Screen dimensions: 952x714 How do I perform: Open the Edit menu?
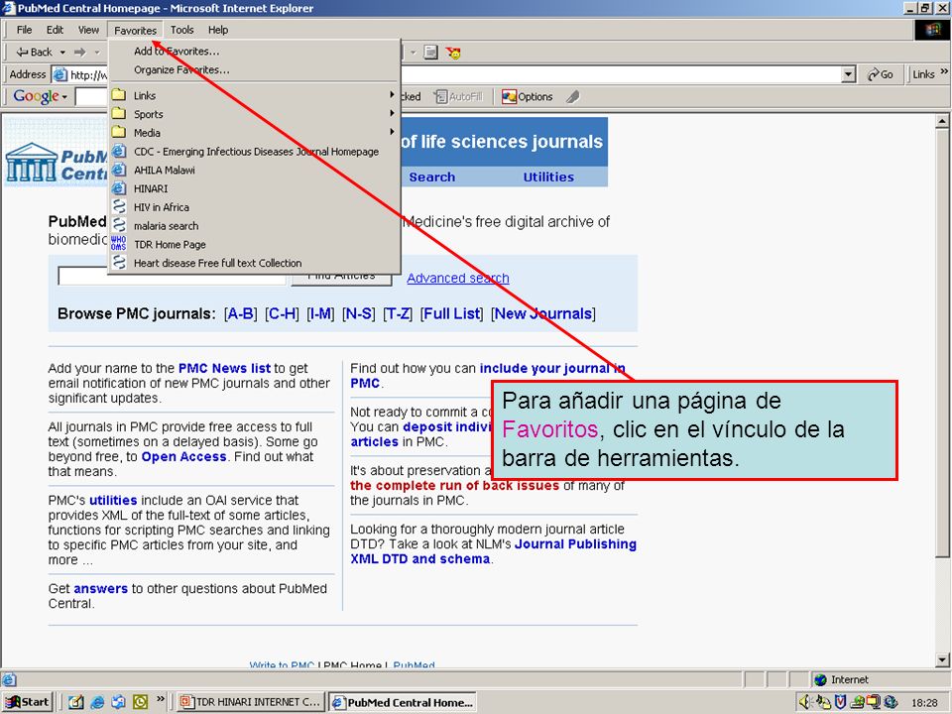(x=55, y=30)
